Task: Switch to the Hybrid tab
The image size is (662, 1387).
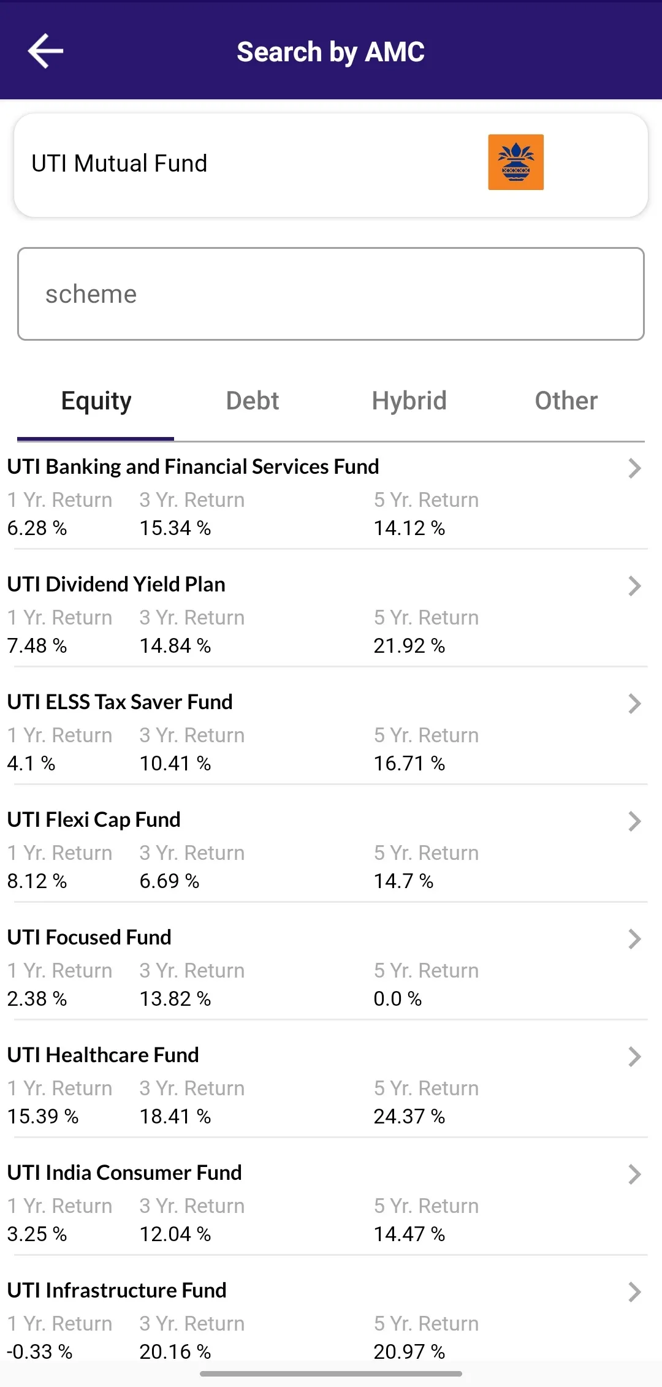Action: (409, 401)
